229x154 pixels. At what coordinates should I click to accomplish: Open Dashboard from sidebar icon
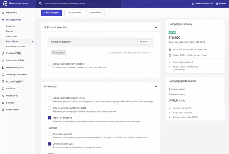tap(3, 13)
